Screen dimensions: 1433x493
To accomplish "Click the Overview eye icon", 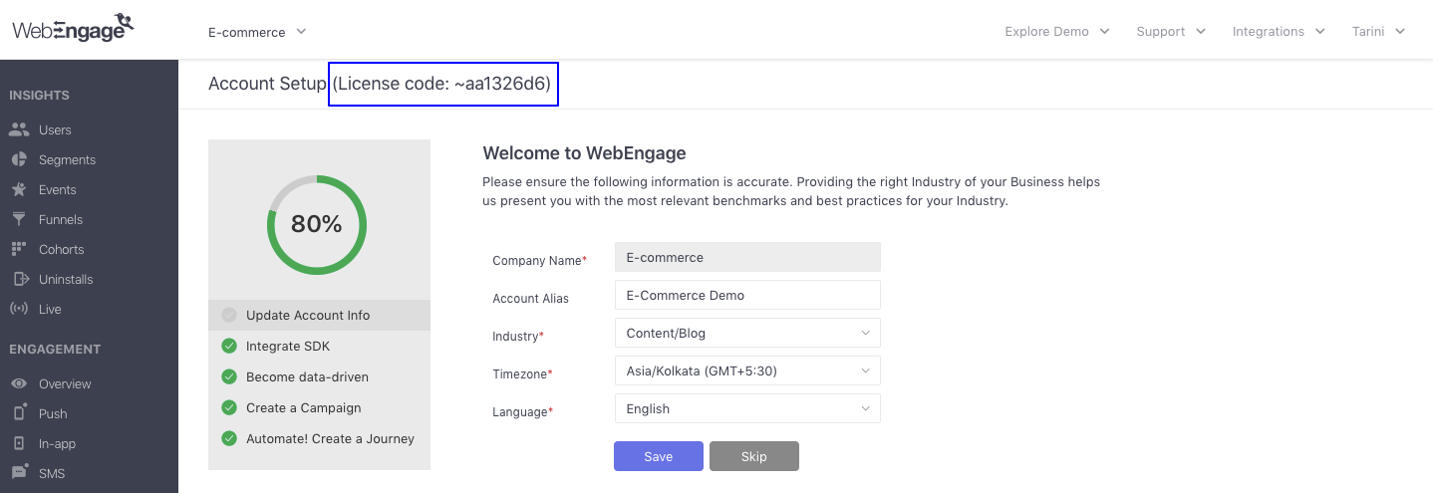I will click(19, 383).
